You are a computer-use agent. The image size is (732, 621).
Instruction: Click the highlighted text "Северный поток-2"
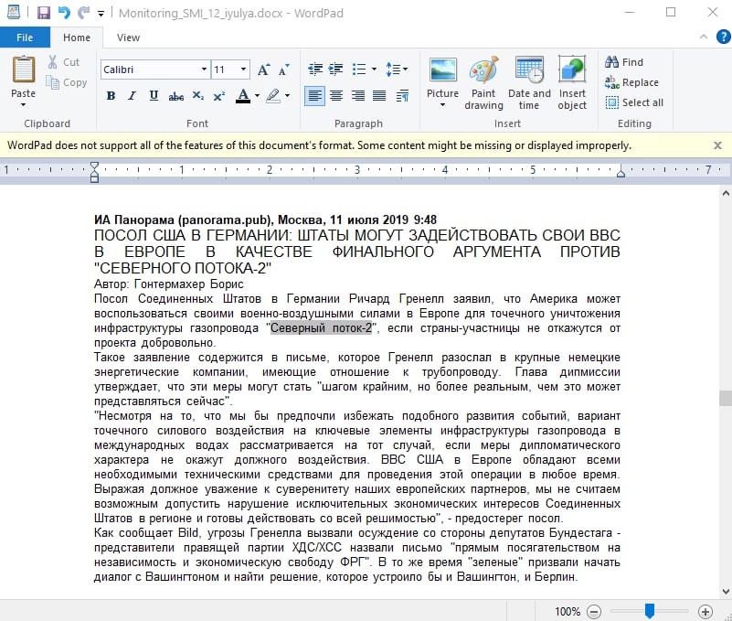[x=321, y=328]
